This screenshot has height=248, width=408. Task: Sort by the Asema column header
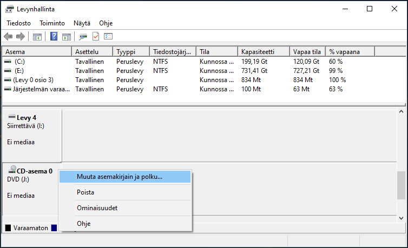[x=15, y=51]
